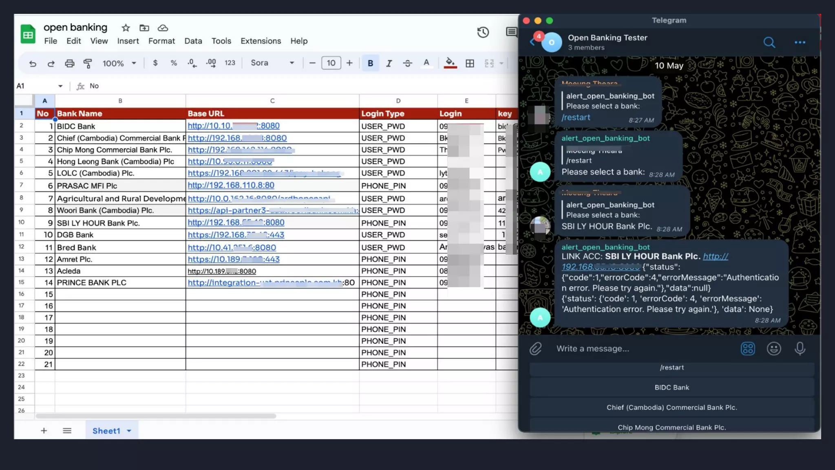Click the Sheets horizontal scrollbar
The image size is (835, 470).
coord(156,416)
